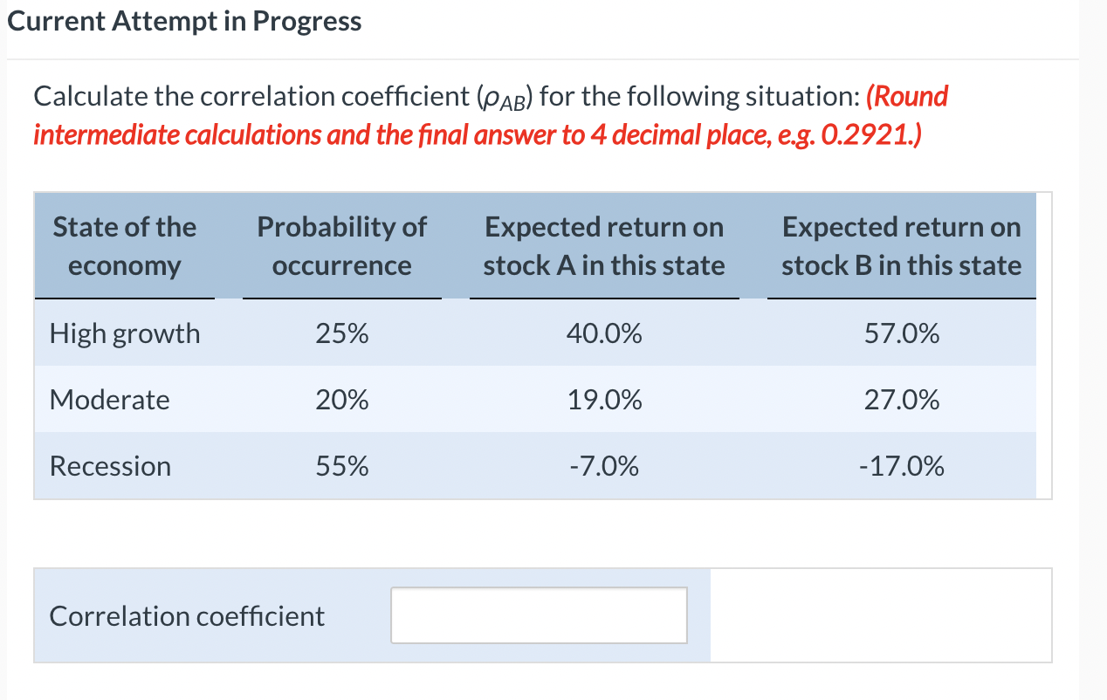Click the 'Probability of occurrence' column header
Screen dimensions: 1107x700
click(341, 245)
